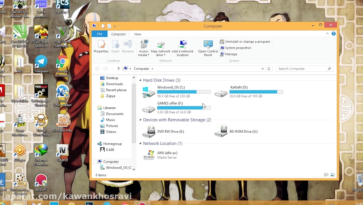Viewport: 363px width, 205px height.
Task: Select the KaWaN (D:) drive
Action: pyautogui.click(x=248, y=92)
